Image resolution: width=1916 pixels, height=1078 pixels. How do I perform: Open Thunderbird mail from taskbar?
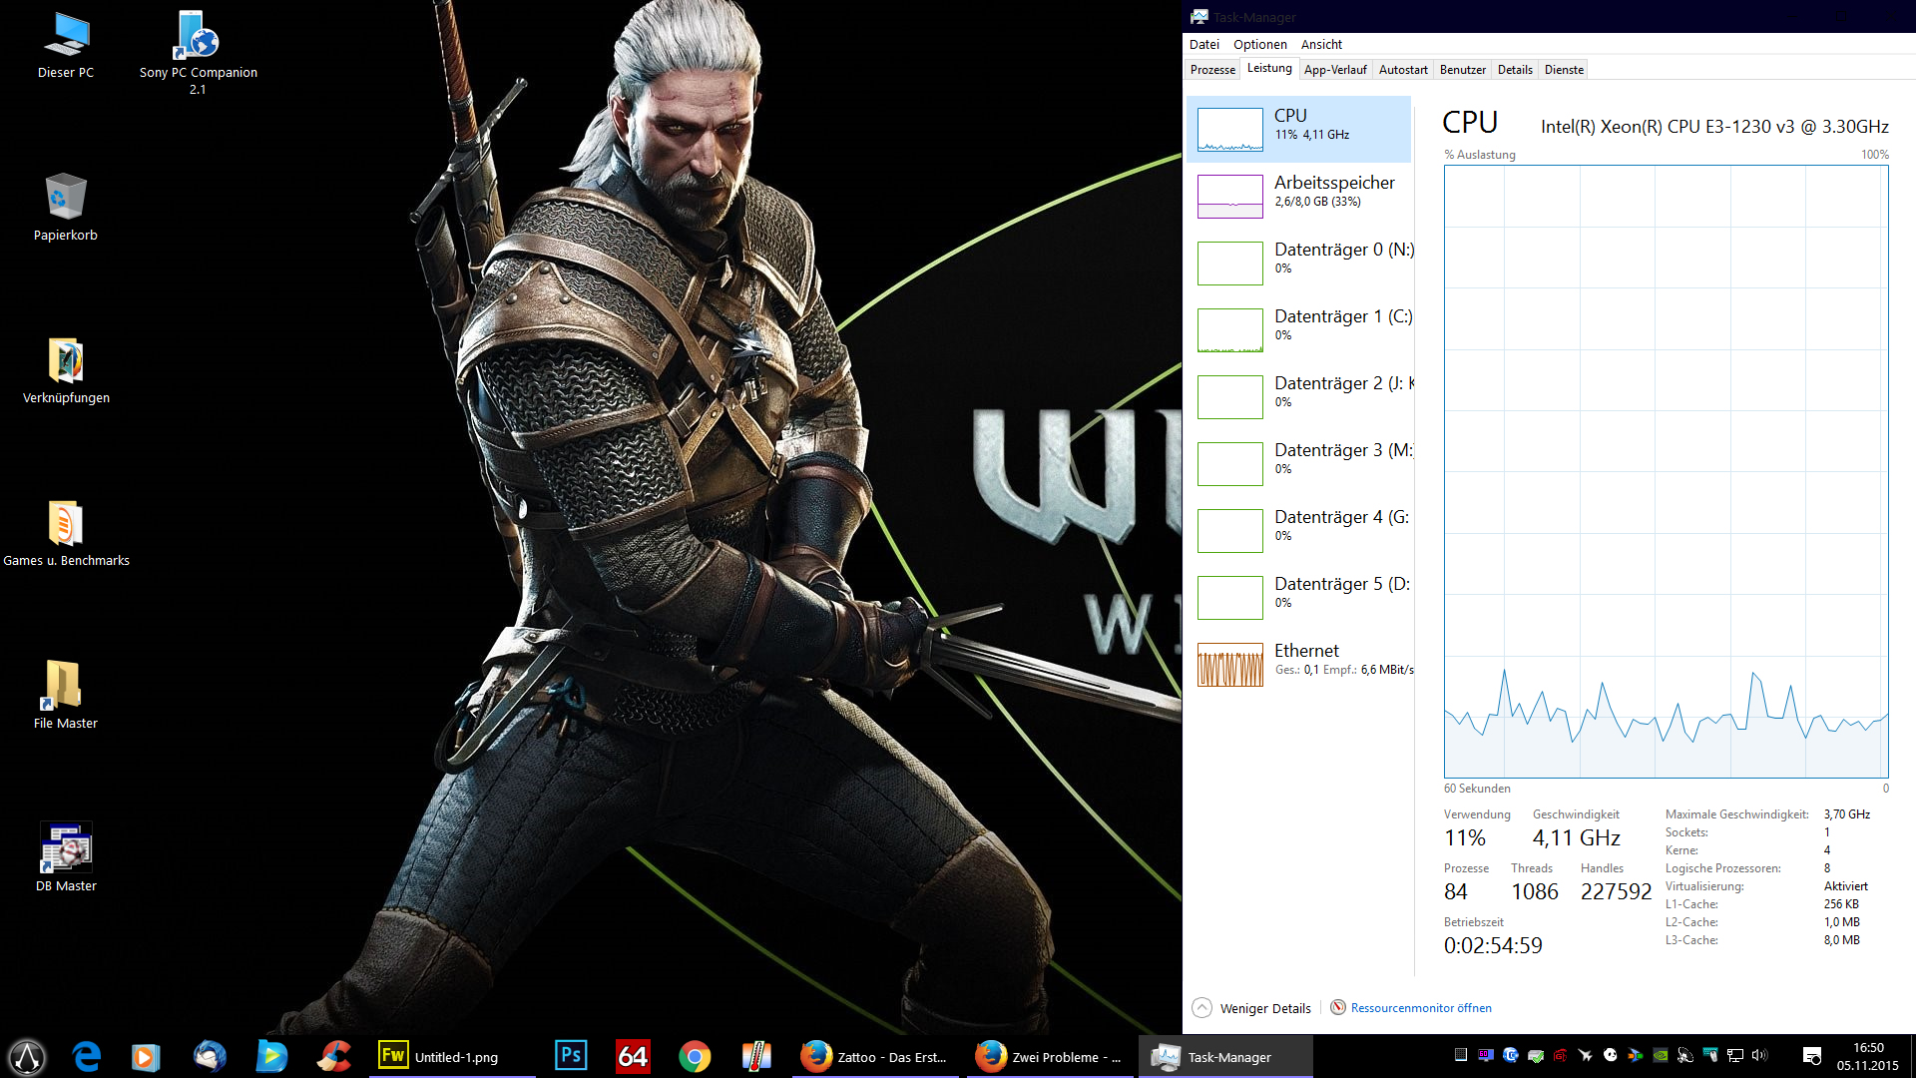210,1056
